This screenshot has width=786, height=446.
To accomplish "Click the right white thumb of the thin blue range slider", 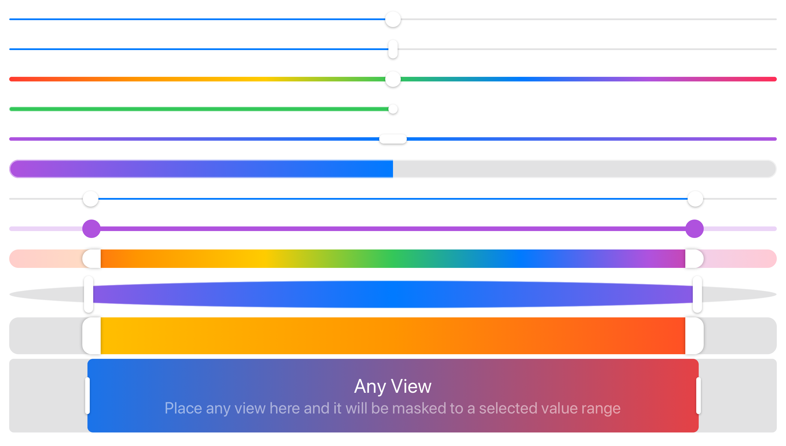I will (695, 199).
